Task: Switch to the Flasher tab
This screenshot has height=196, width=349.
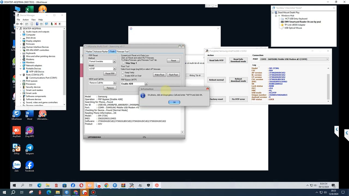Action: coord(89,52)
